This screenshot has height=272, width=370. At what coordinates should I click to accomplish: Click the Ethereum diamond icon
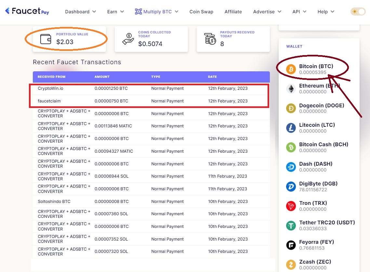(291, 89)
